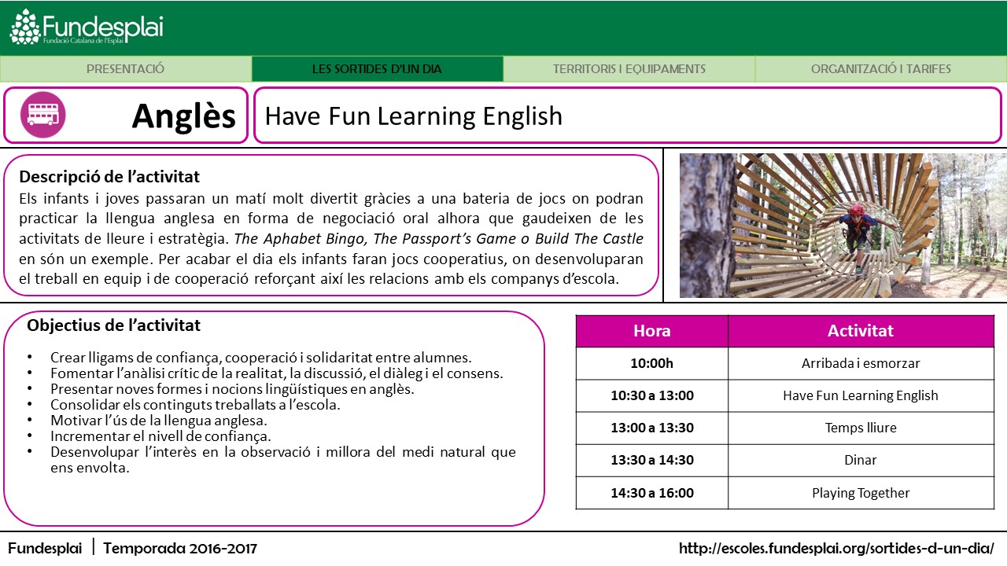Click the rope tunnel activity photo
The width and height of the screenshot is (1007, 566).
[x=843, y=226]
